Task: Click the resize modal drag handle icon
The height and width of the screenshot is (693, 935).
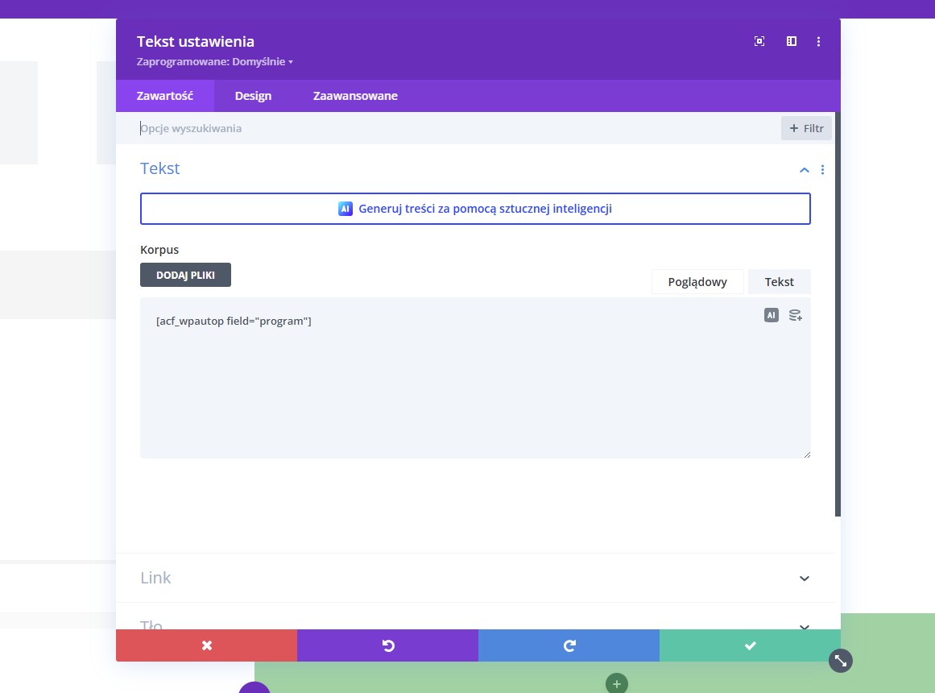Action: click(x=841, y=661)
